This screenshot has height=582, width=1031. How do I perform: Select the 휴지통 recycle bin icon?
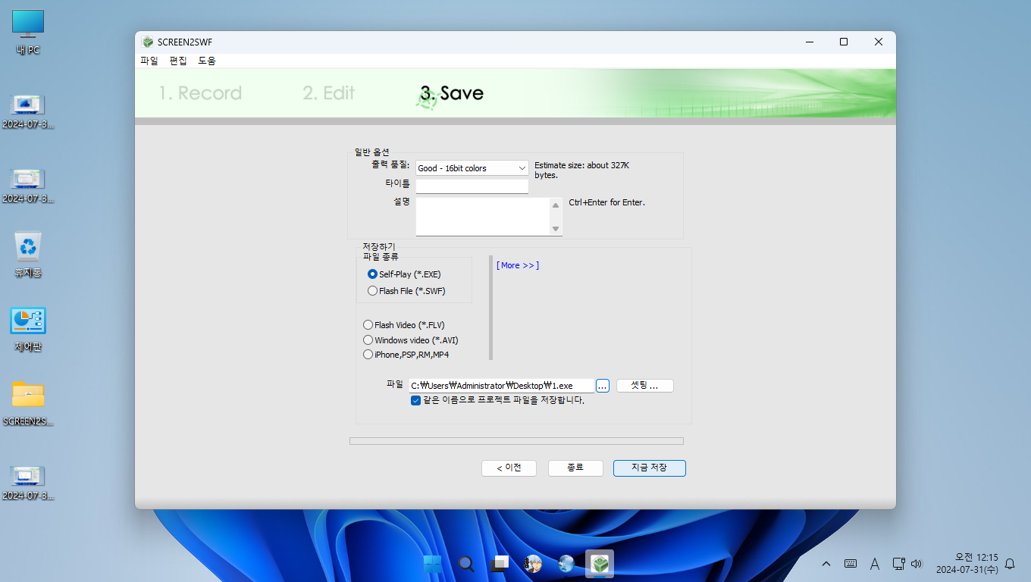point(28,254)
